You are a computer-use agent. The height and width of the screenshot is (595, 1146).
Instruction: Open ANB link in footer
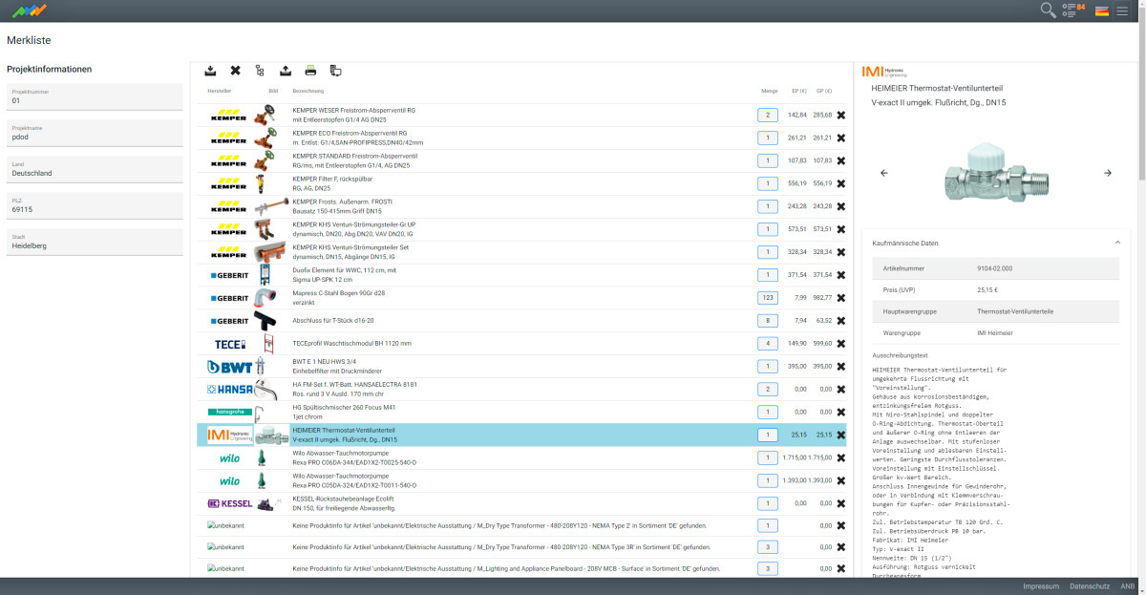[1128, 586]
